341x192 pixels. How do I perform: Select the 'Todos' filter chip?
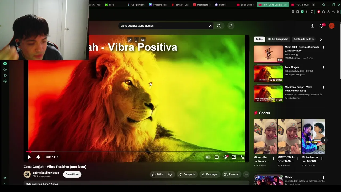click(259, 39)
